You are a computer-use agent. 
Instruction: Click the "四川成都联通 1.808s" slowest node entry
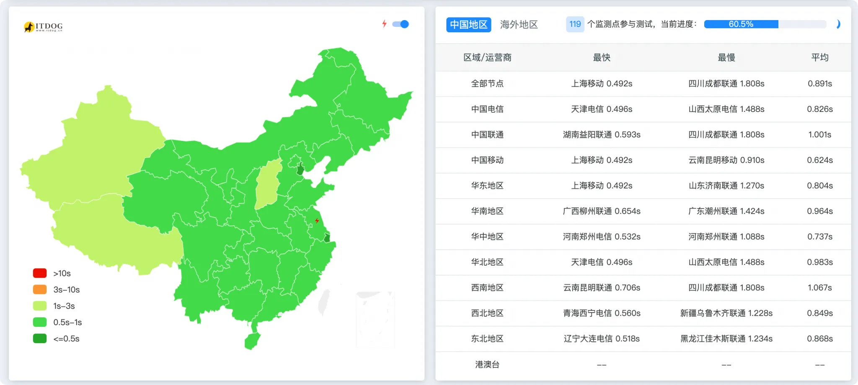[726, 84]
